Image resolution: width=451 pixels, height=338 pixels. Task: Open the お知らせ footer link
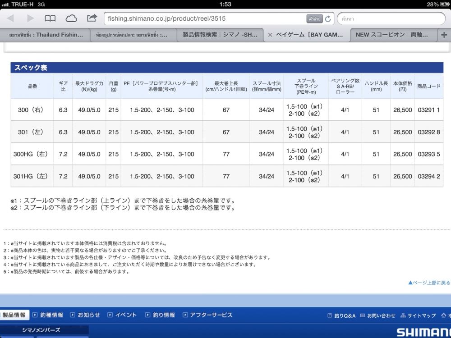tap(85, 315)
